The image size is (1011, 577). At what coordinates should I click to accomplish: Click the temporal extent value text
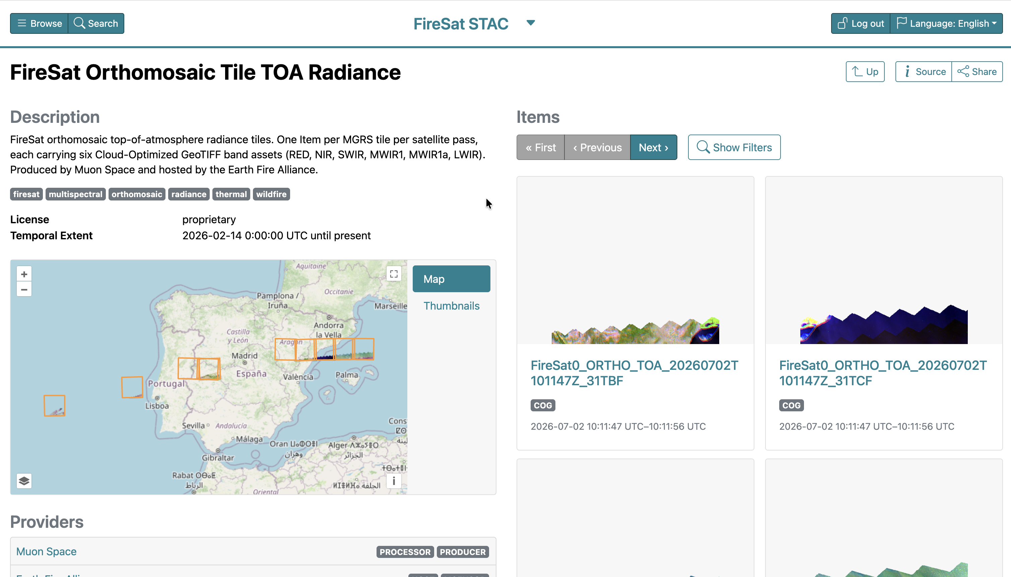[x=276, y=236]
